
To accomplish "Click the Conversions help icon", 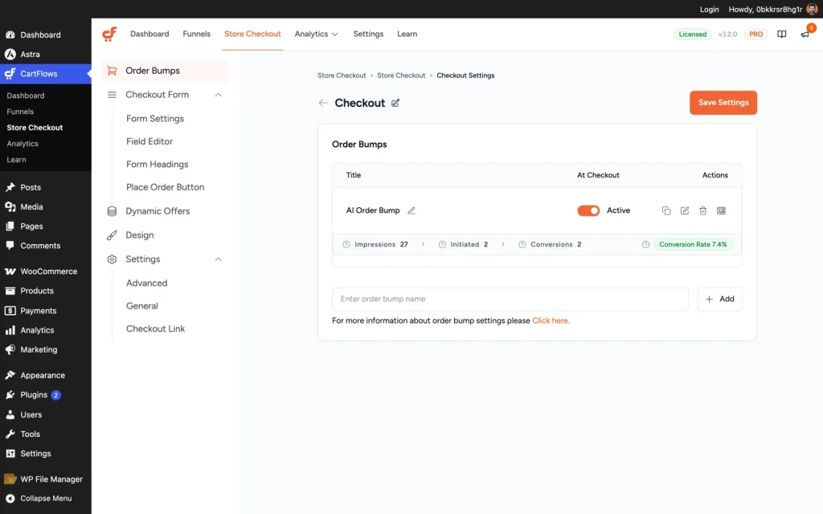I will (x=522, y=244).
